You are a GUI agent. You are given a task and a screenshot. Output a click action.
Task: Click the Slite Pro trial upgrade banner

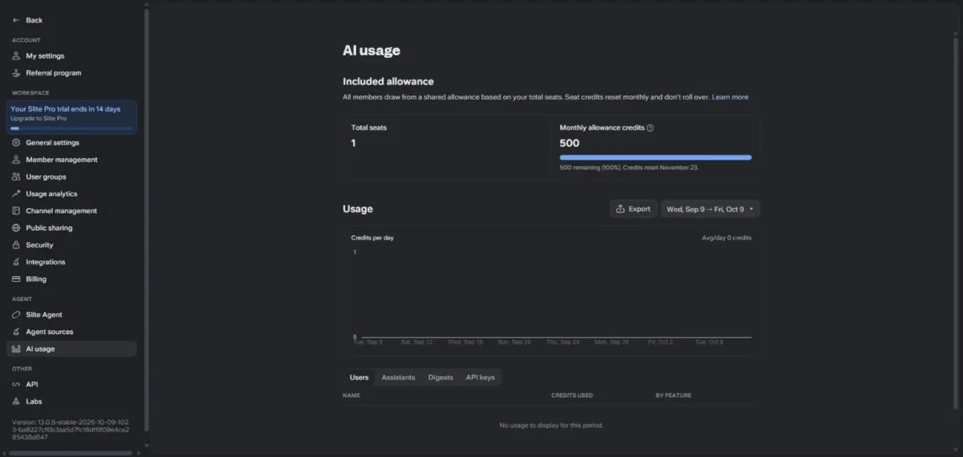71,117
